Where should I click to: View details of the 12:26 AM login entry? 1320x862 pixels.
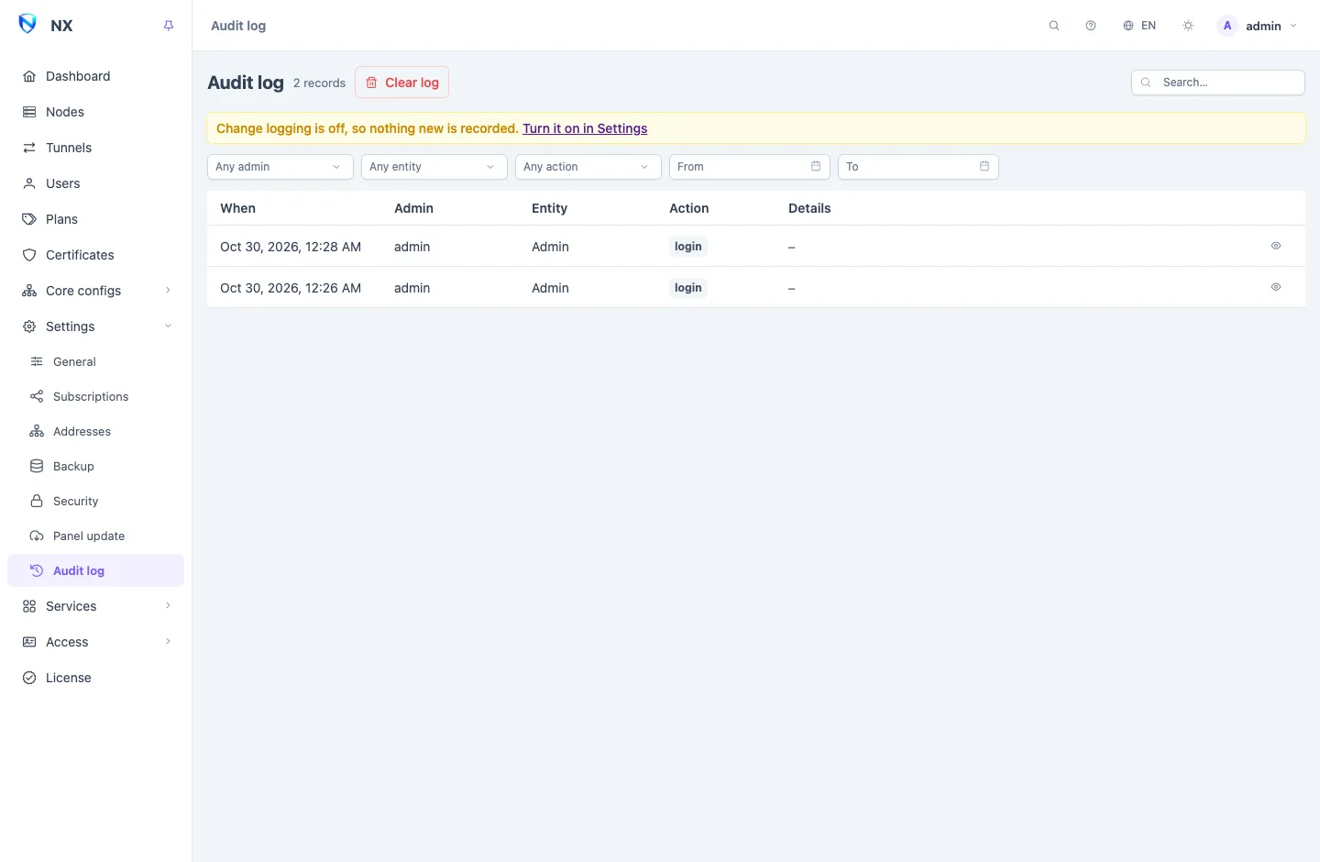point(1275,287)
